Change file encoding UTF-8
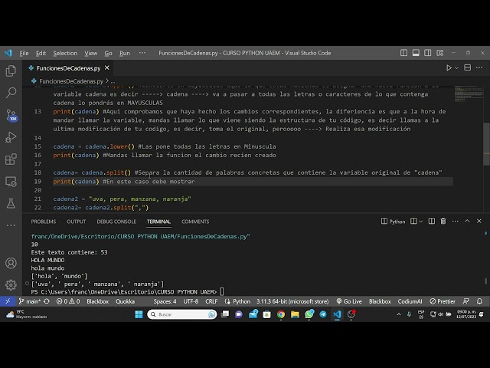The width and height of the screenshot is (490, 368). (191, 301)
